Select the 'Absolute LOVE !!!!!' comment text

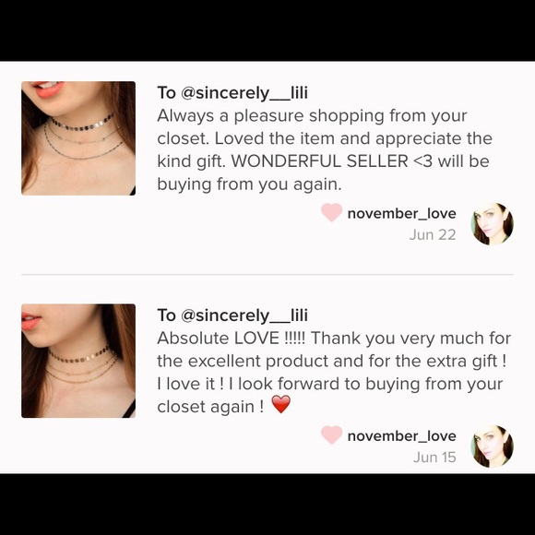334,373
